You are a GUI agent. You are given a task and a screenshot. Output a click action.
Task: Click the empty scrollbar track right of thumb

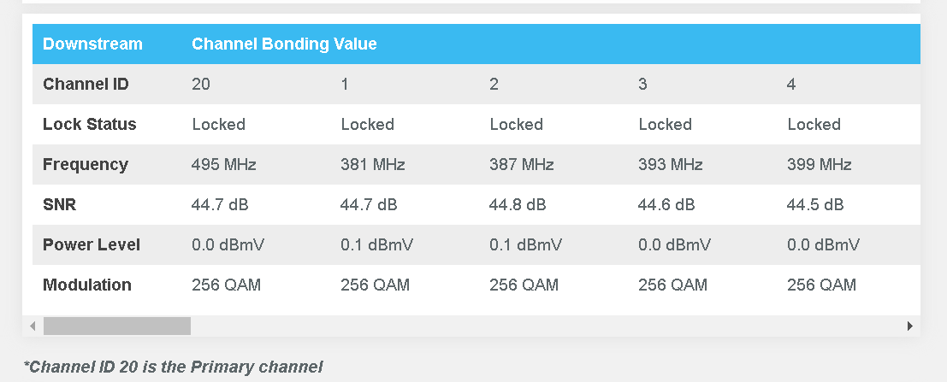(547, 326)
